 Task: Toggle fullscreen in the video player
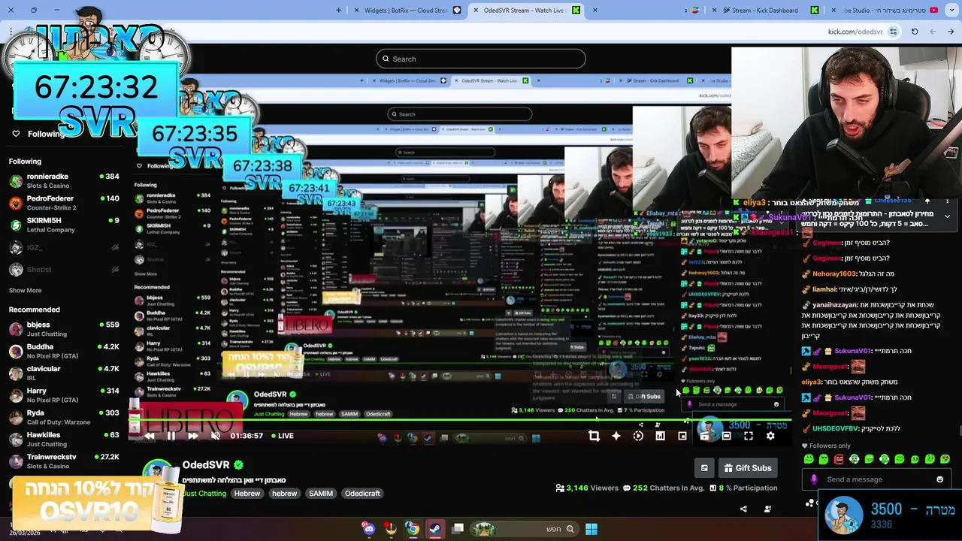(749, 436)
